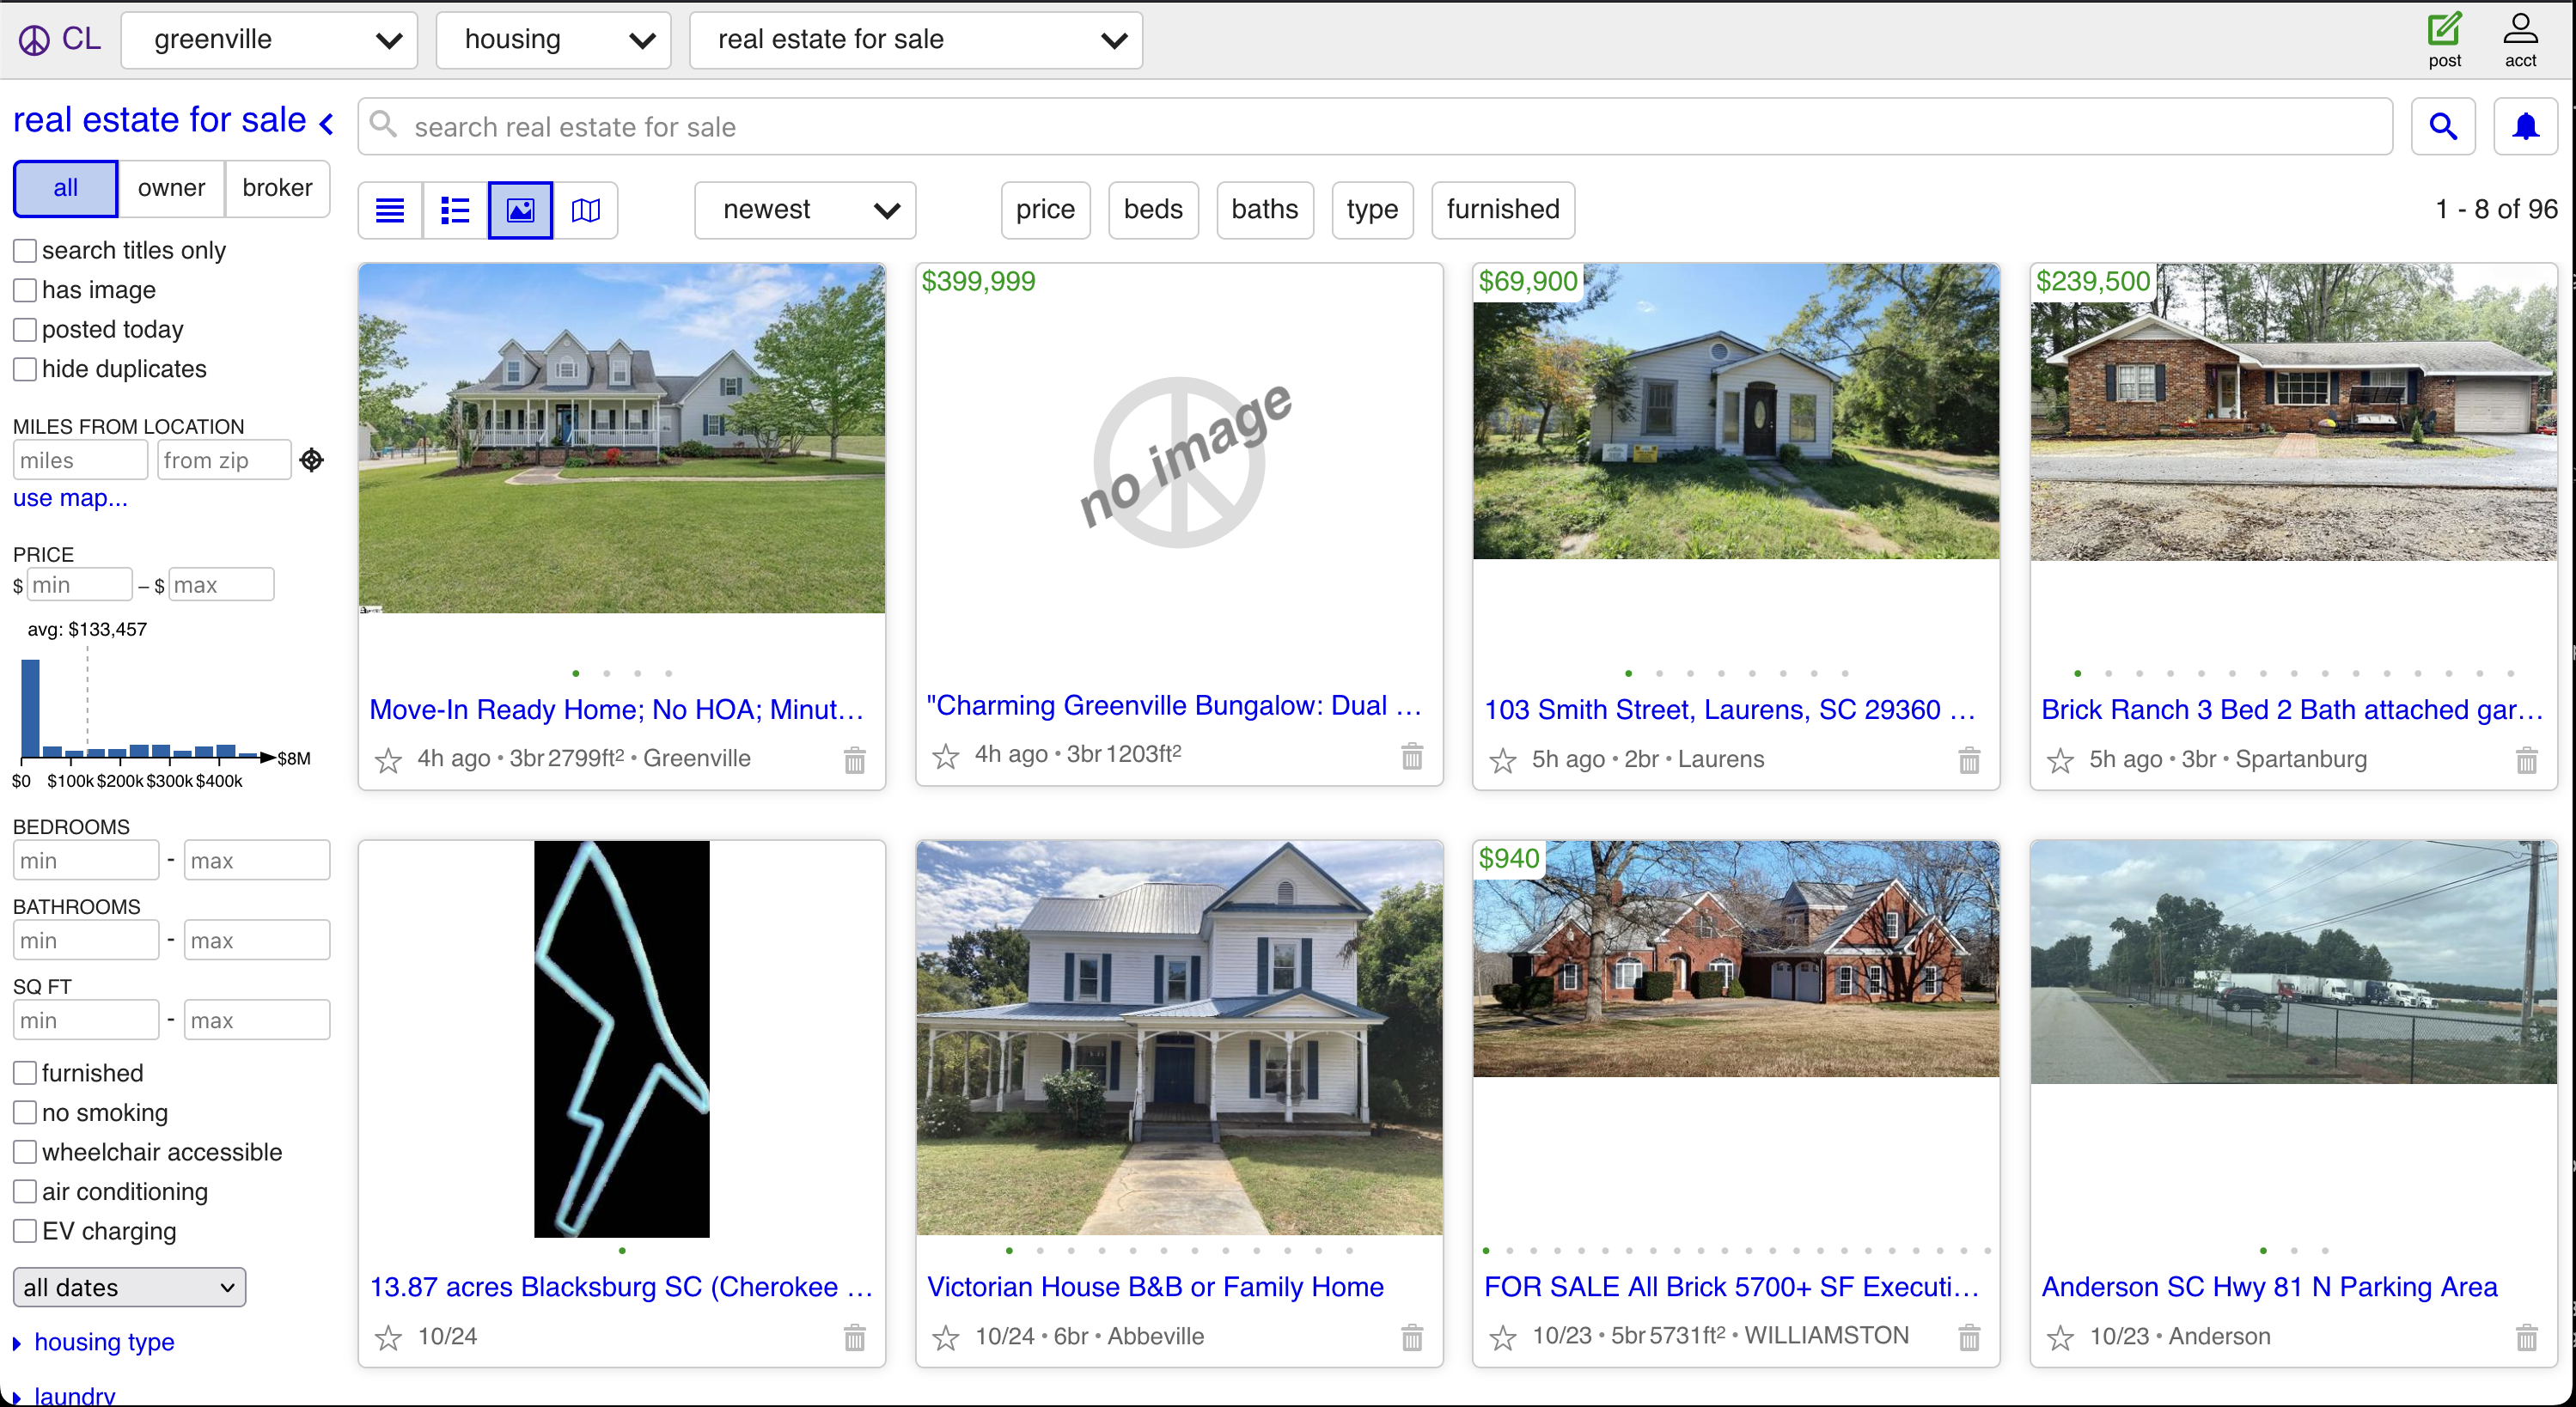The width and height of the screenshot is (2576, 1407).
Task: Expand the housing type section
Action: (103, 1342)
